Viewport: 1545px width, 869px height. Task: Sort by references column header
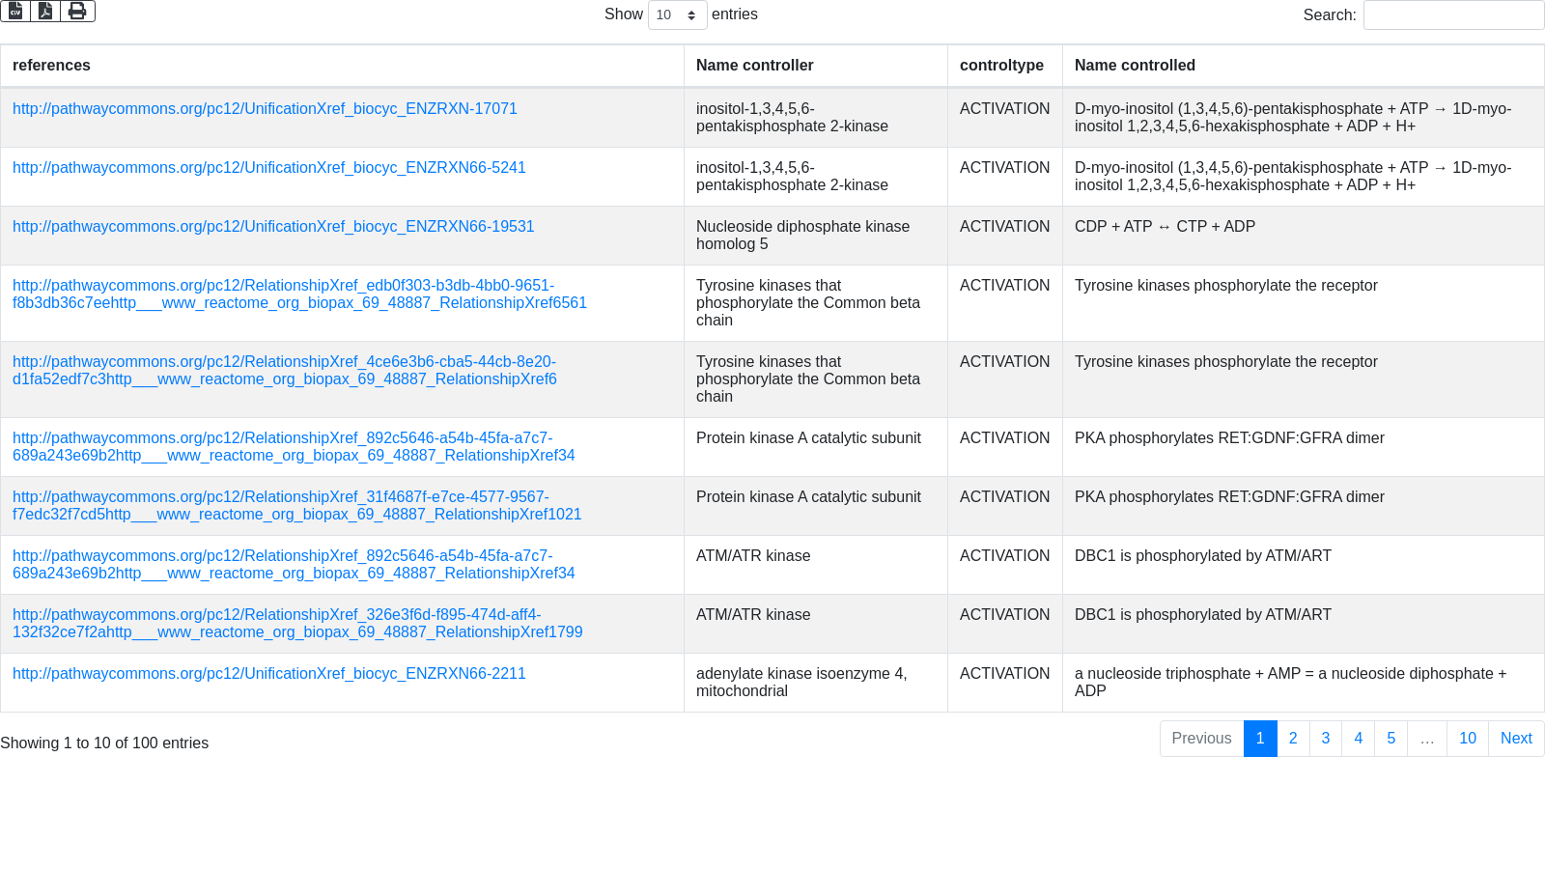pos(51,66)
